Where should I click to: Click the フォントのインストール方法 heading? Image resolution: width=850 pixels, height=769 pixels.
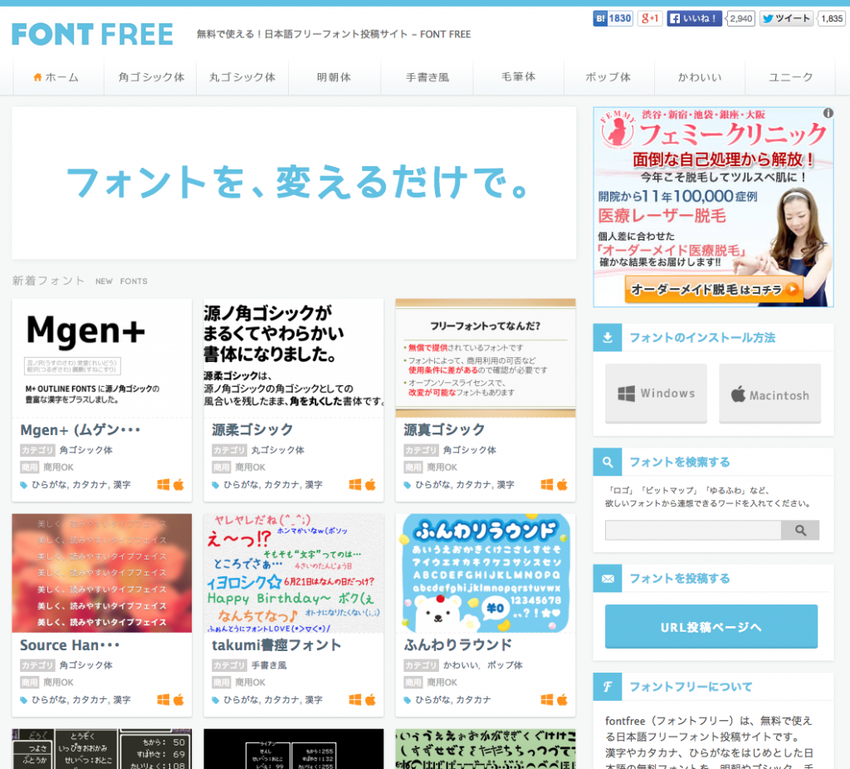point(702,337)
